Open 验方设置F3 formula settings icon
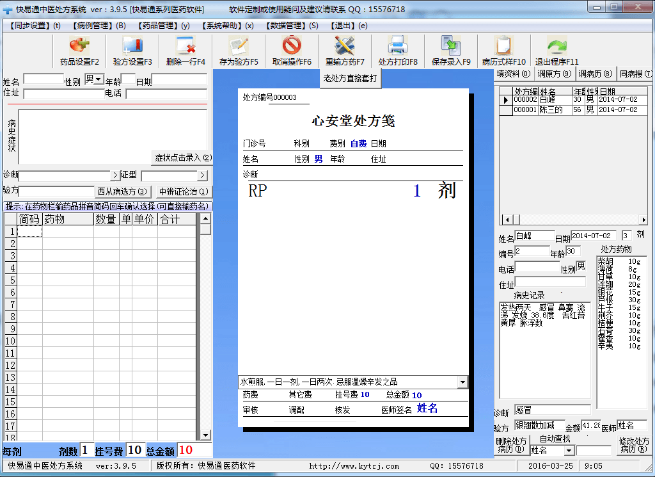The height and width of the screenshot is (477, 655). click(x=132, y=51)
